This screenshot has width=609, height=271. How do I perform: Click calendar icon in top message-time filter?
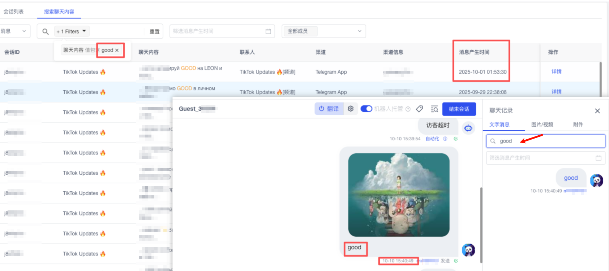(x=268, y=31)
